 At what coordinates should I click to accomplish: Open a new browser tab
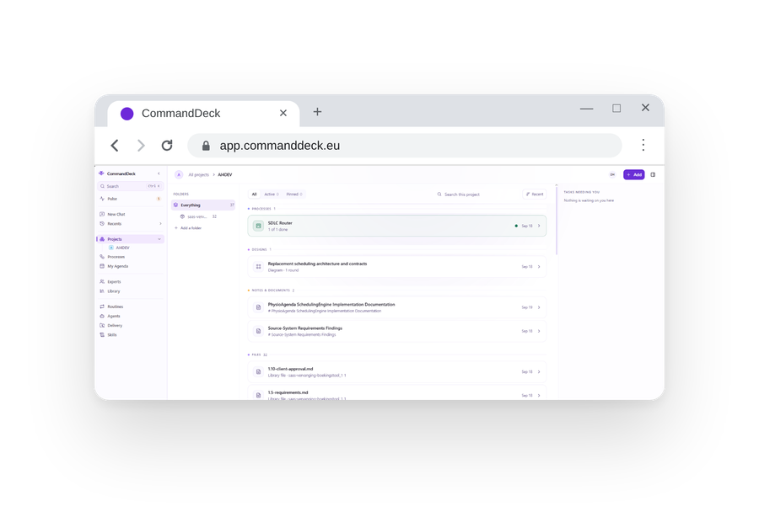click(x=317, y=112)
